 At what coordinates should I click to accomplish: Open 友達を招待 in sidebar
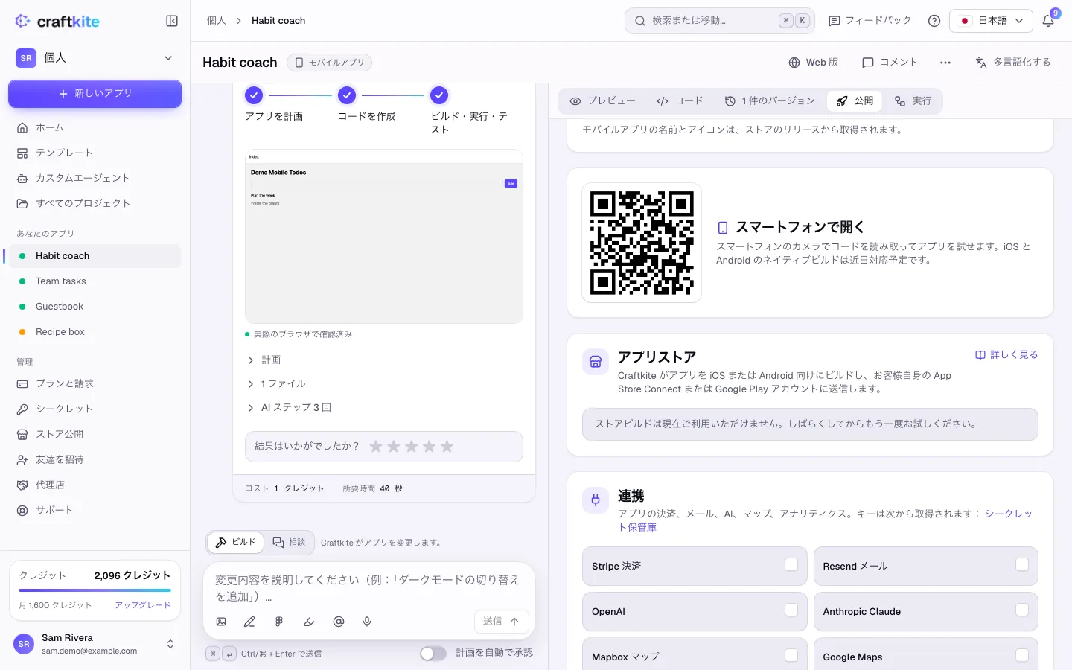95,459
